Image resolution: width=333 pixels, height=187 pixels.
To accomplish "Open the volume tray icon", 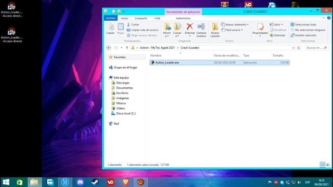I will tap(300, 182).
